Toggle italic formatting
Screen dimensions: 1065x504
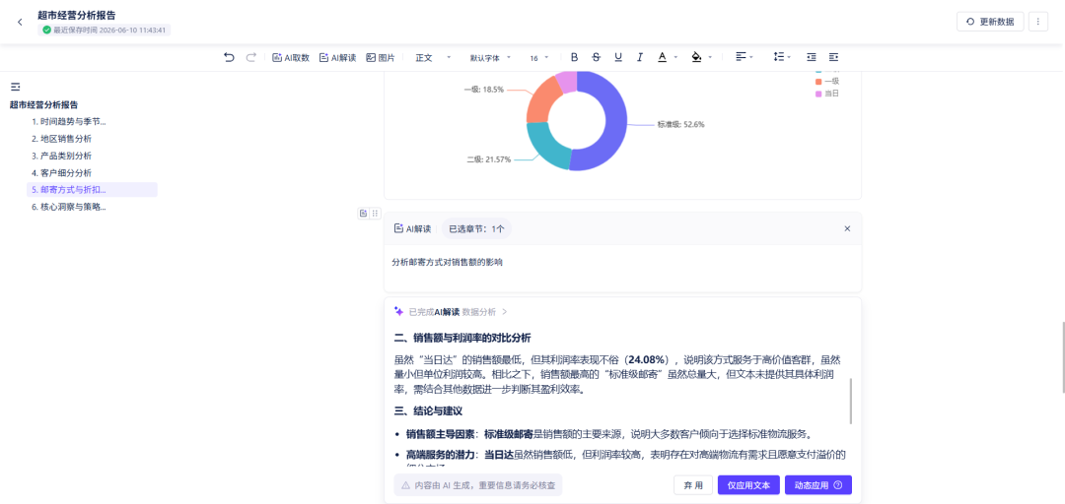click(639, 58)
